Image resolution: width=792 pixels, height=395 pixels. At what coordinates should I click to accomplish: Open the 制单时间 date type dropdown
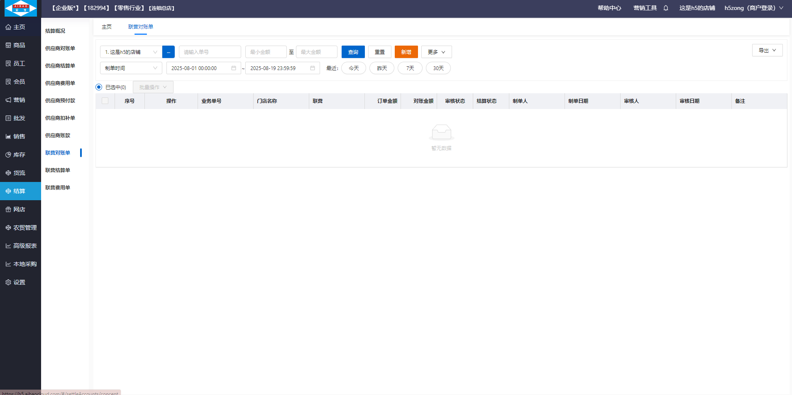pos(131,68)
